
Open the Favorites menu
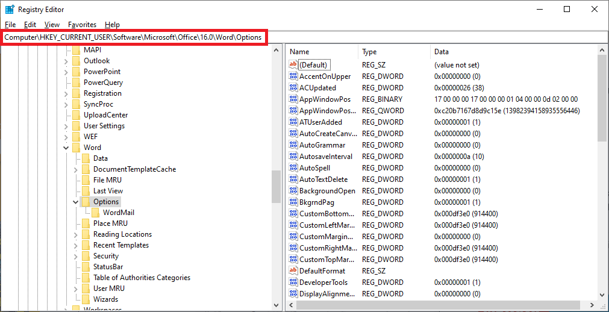(82, 25)
